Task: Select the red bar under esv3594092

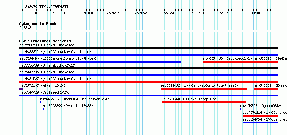Action: 204,89
